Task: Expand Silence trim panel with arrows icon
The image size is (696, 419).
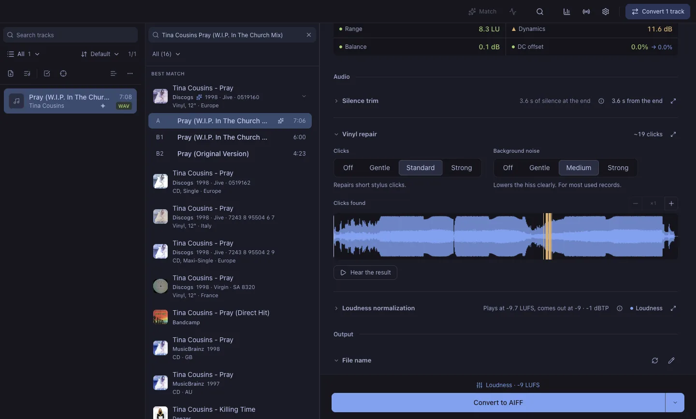Action: pos(673,101)
